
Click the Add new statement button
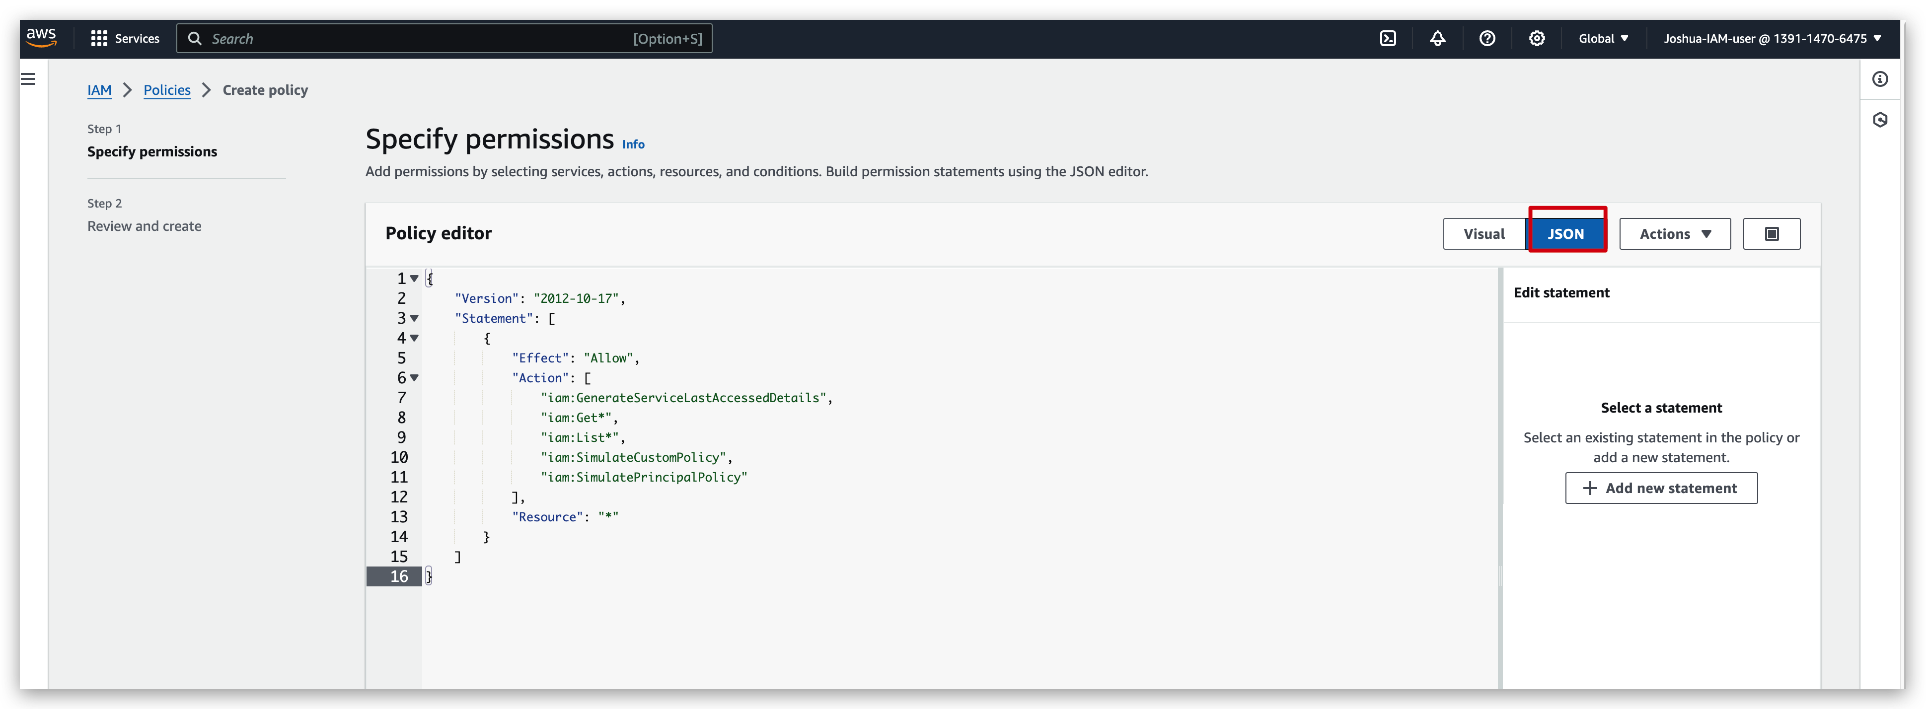pos(1661,488)
